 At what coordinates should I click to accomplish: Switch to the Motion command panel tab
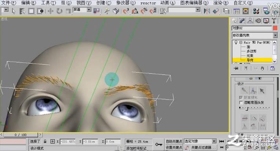tap(258, 21)
